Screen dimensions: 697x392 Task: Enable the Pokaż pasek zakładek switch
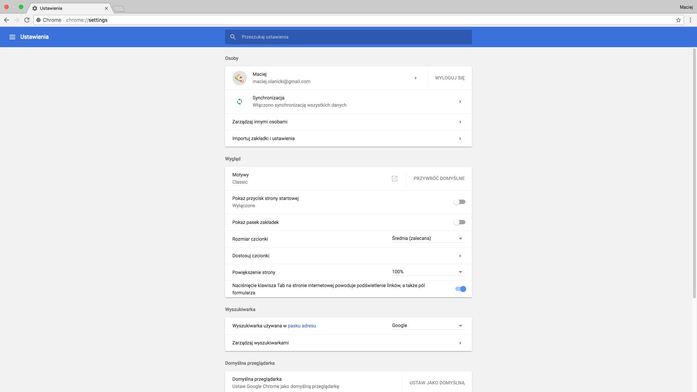point(460,222)
